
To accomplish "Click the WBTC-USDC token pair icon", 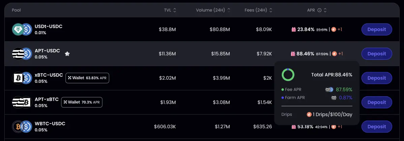I will pos(22,127).
